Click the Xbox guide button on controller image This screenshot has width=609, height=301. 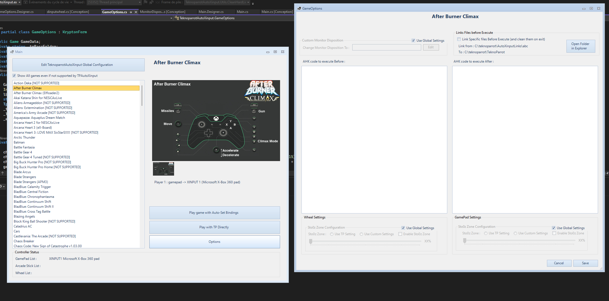tap(216, 119)
